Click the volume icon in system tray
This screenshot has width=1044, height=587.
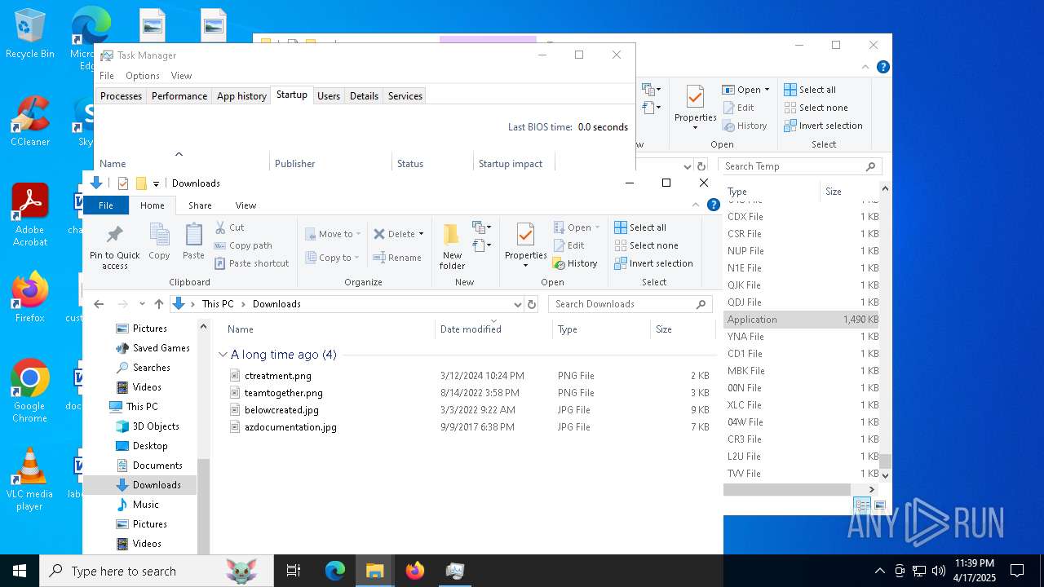(x=939, y=571)
